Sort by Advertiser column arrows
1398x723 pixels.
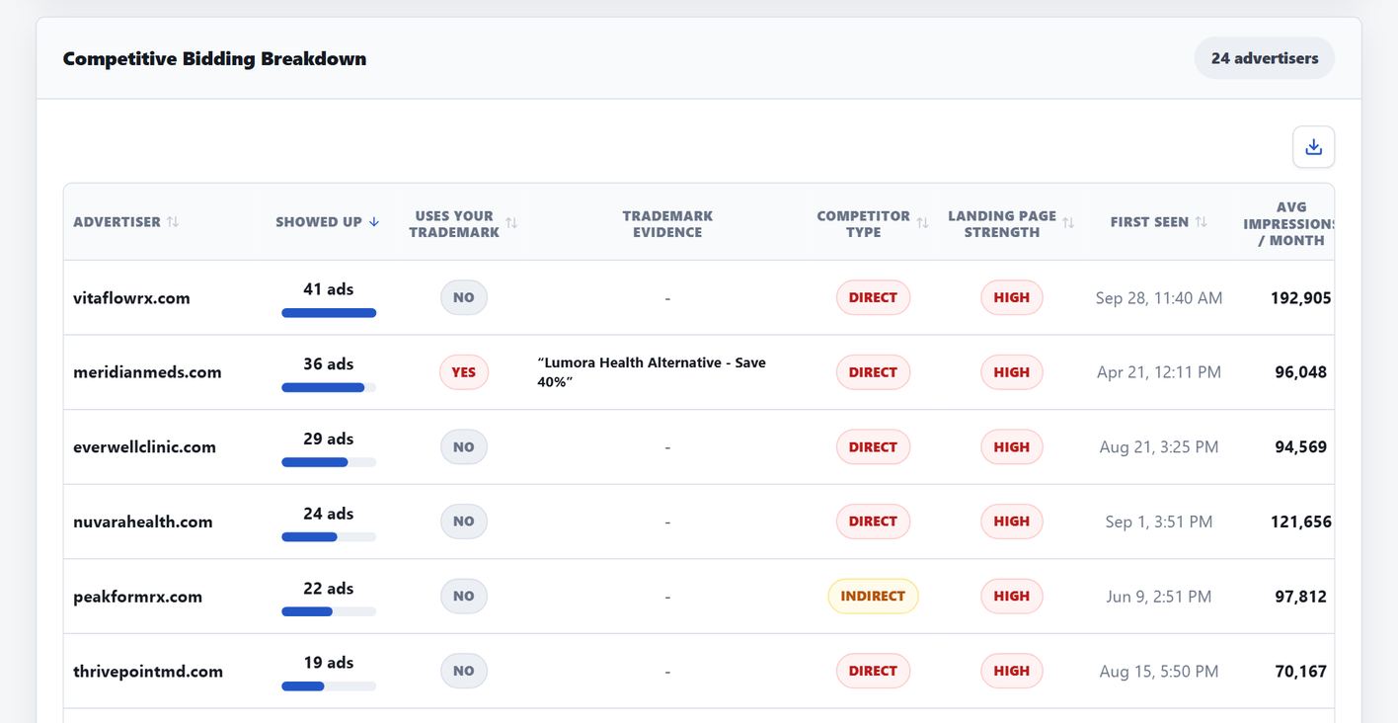click(173, 222)
